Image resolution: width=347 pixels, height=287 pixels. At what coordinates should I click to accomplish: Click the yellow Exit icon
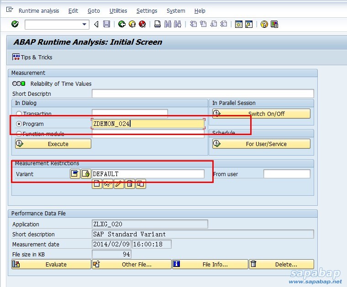point(132,24)
